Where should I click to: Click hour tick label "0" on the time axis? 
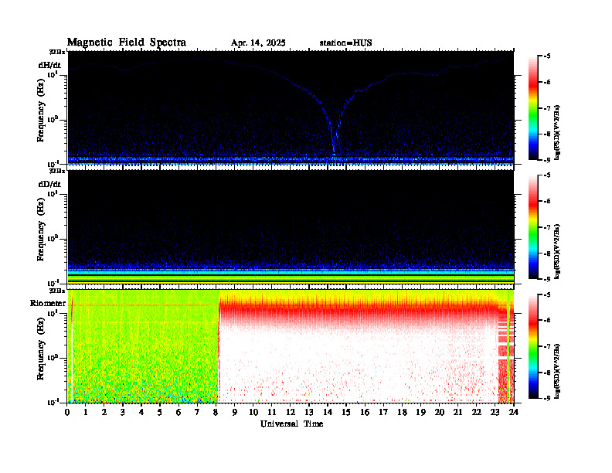click(67, 413)
